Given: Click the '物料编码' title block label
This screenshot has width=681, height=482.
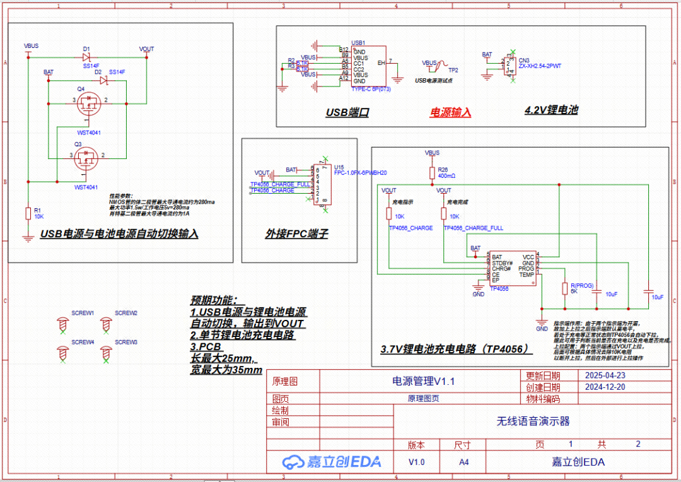Looking at the screenshot, I should tap(543, 399).
